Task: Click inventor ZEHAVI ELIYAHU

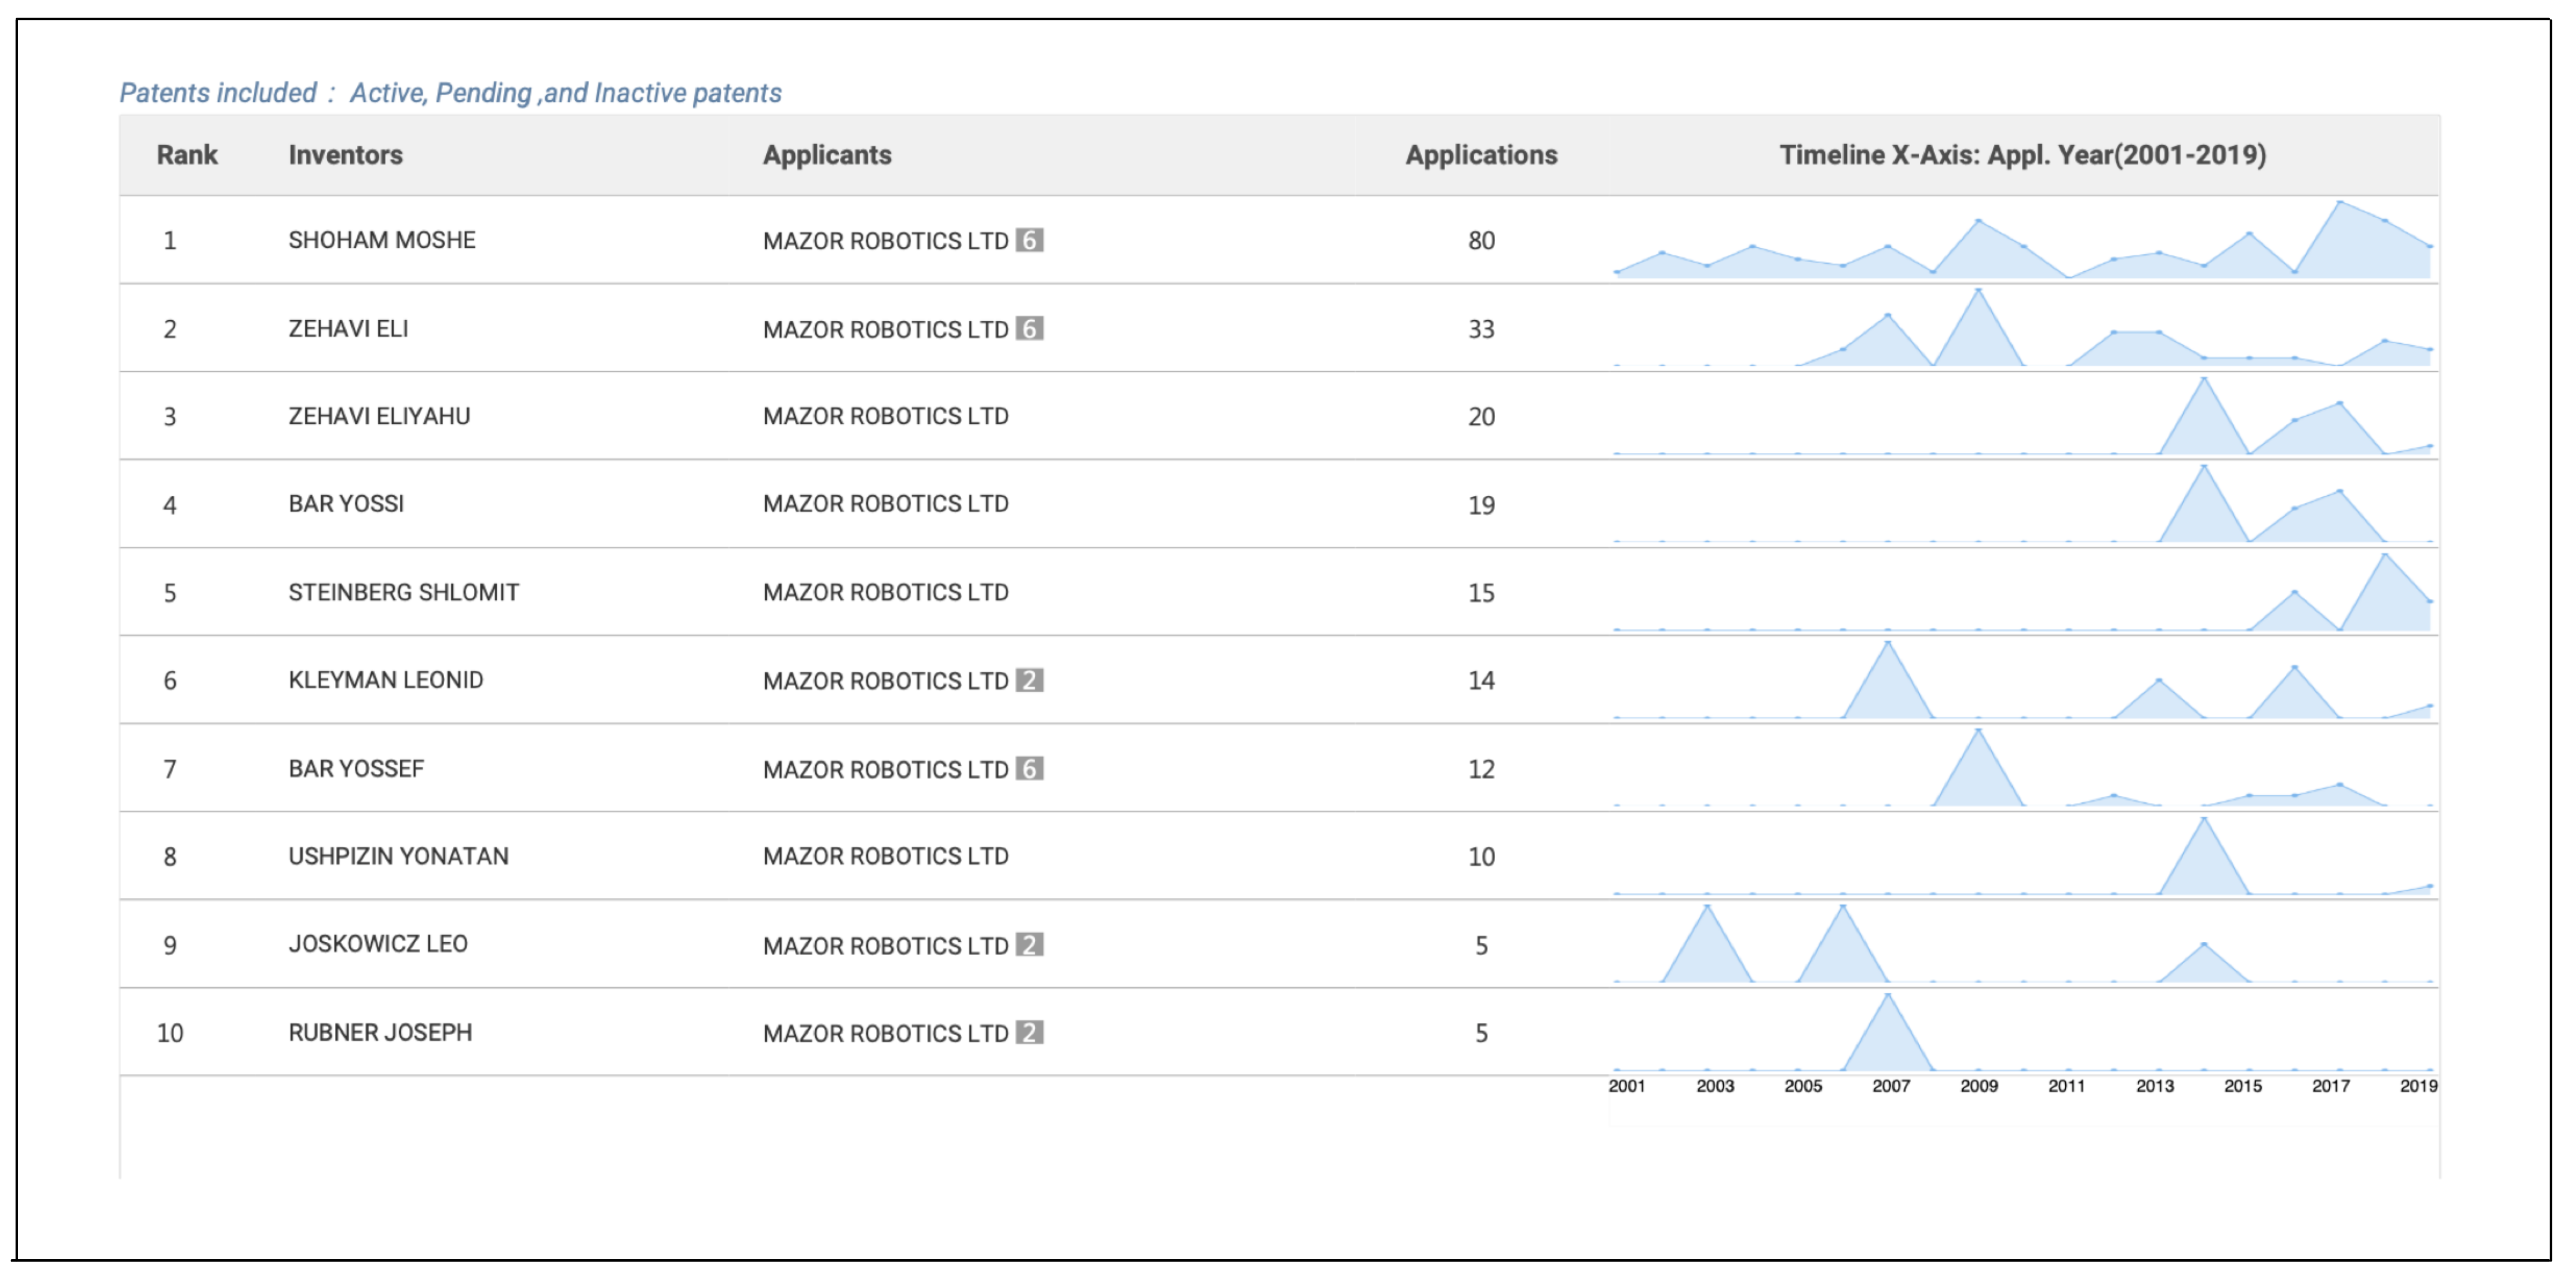Action: point(379,416)
